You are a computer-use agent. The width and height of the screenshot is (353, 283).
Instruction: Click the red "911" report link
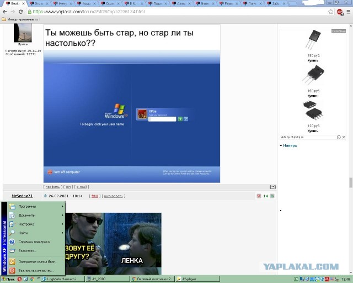click(95, 196)
